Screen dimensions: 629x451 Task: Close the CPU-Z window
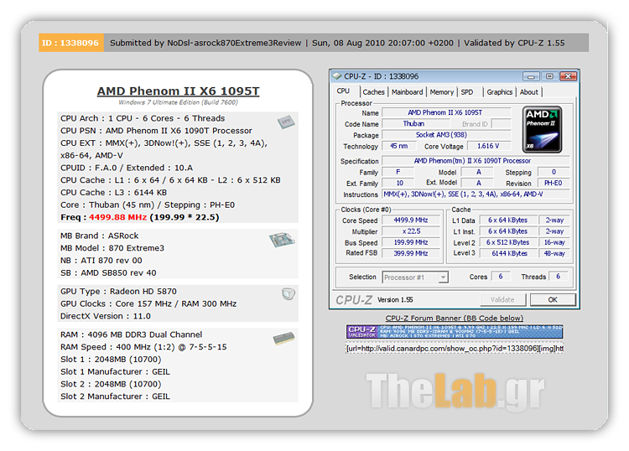568,76
